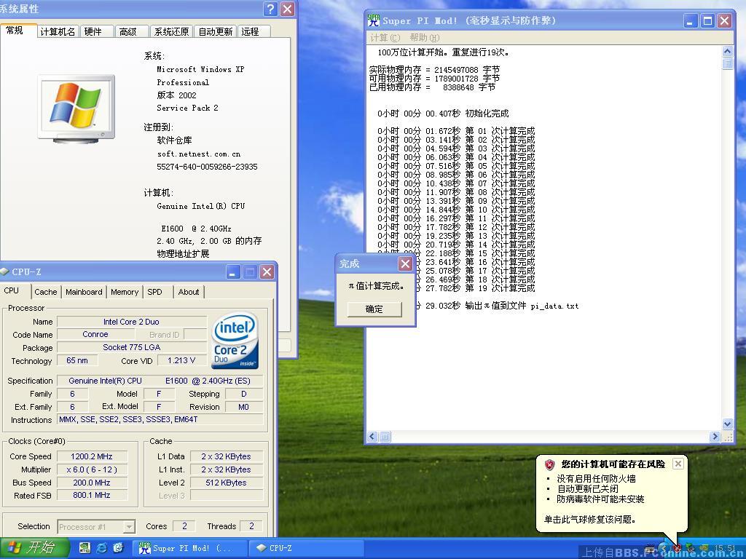Click the help question mark in System Properties
This screenshot has height=559, width=746.
[271, 9]
